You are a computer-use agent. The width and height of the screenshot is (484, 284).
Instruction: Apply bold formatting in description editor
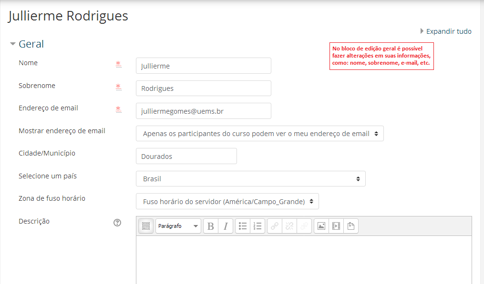(x=211, y=226)
